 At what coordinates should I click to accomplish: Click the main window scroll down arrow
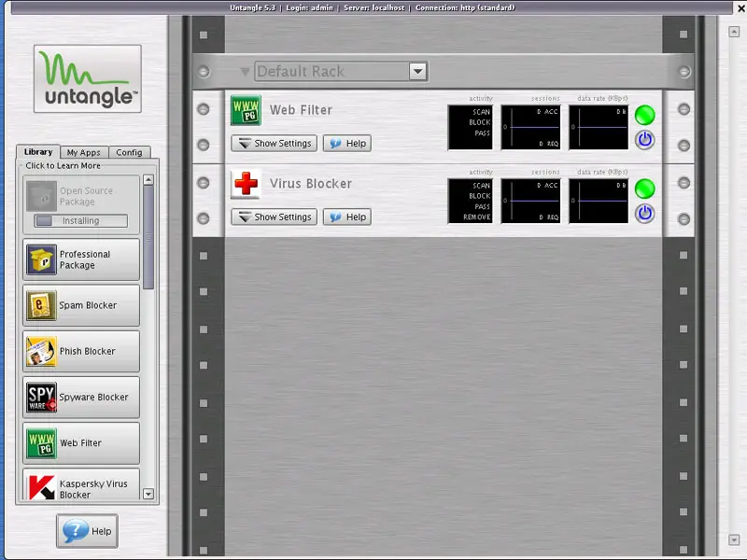(x=734, y=540)
